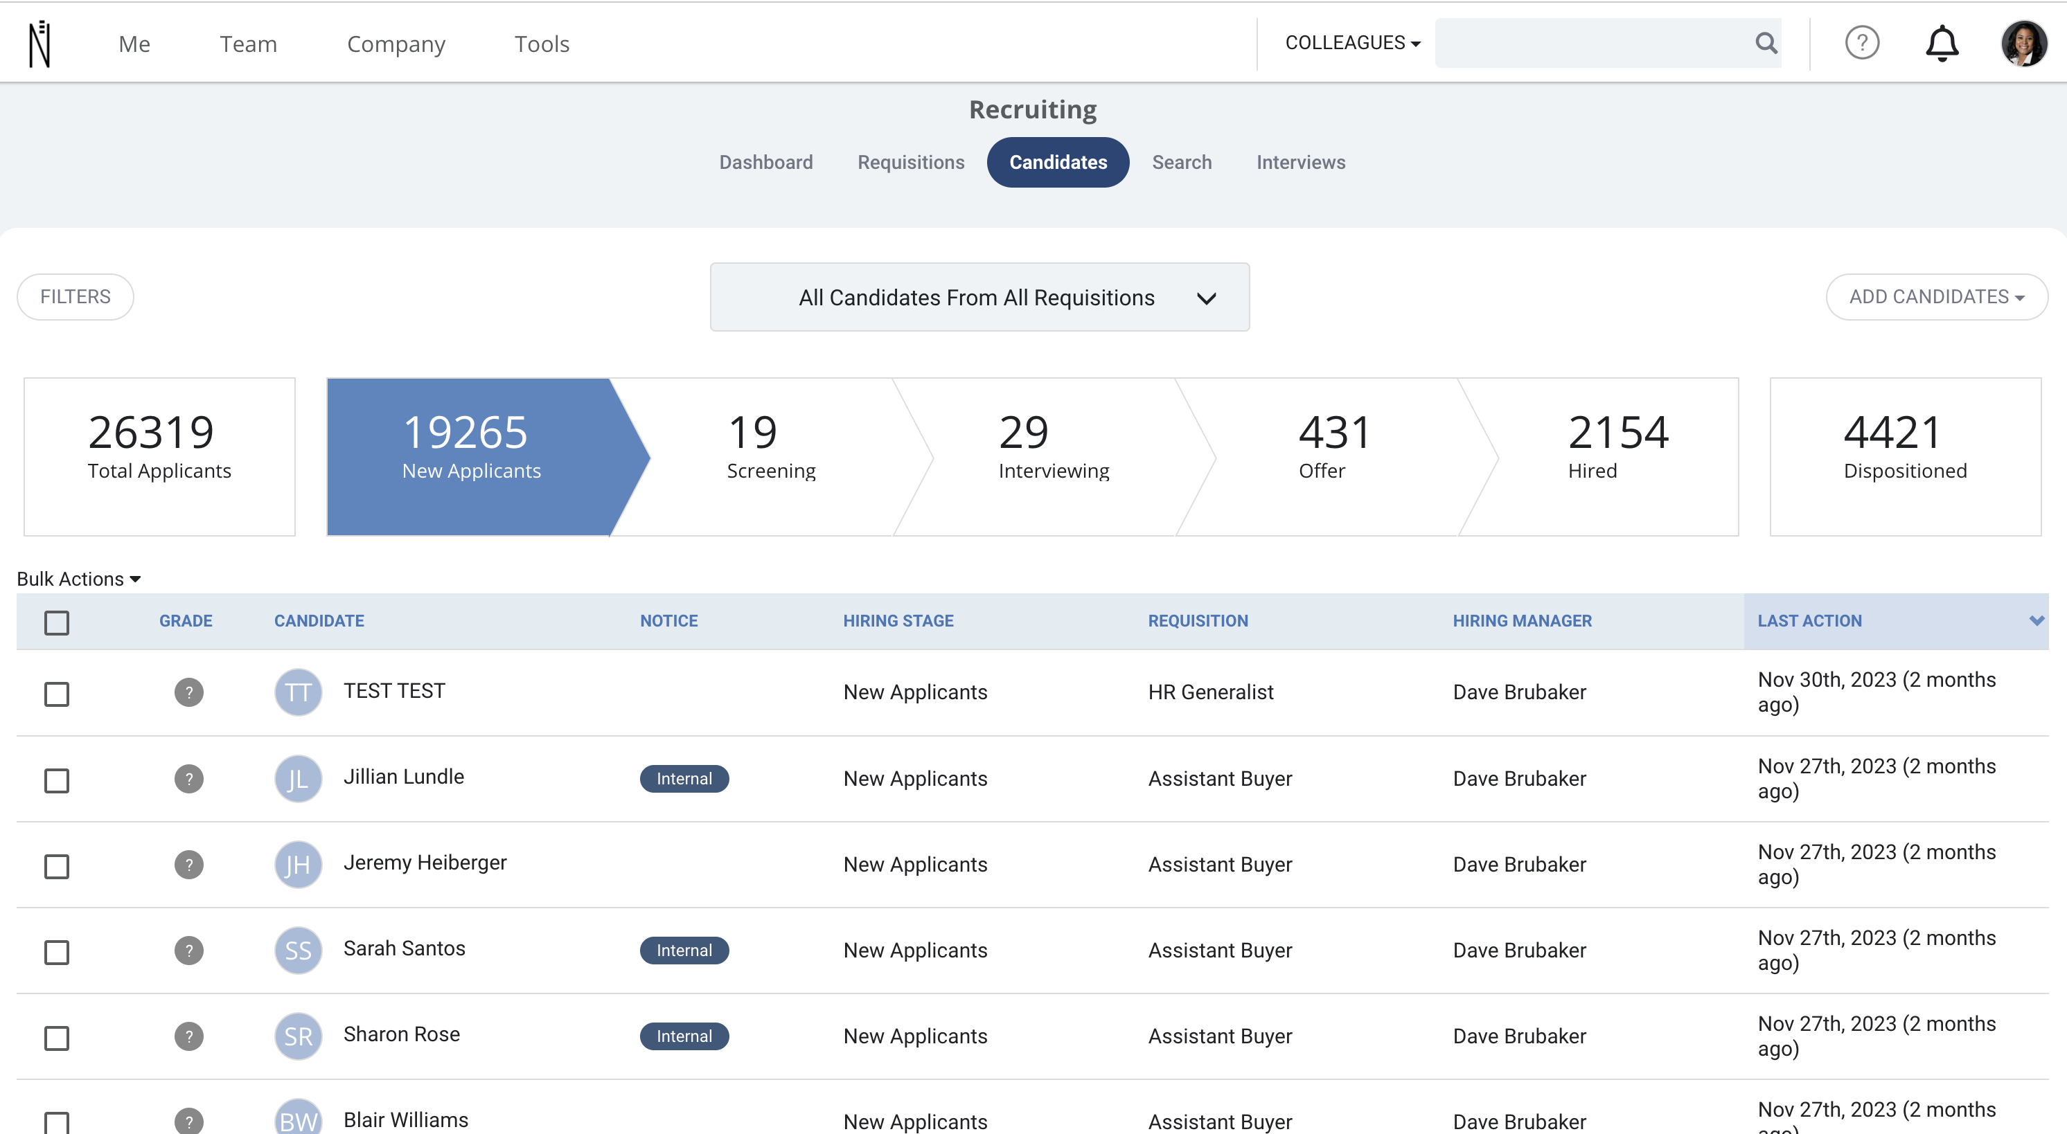Open the JH avatar for Jeremy Heiberger
The width and height of the screenshot is (2067, 1134).
tap(298, 864)
